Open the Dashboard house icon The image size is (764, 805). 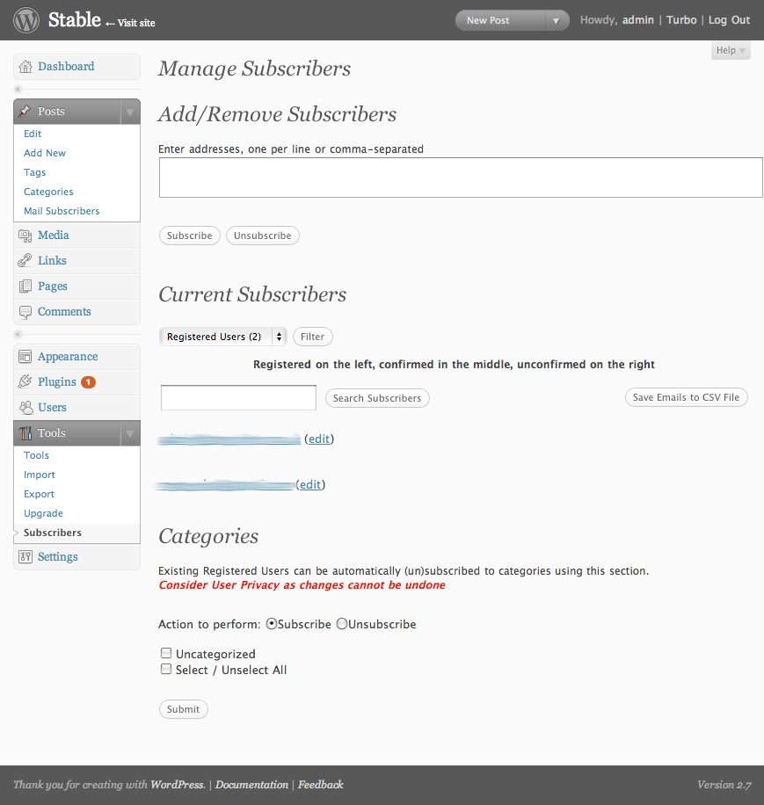pyautogui.click(x=25, y=67)
